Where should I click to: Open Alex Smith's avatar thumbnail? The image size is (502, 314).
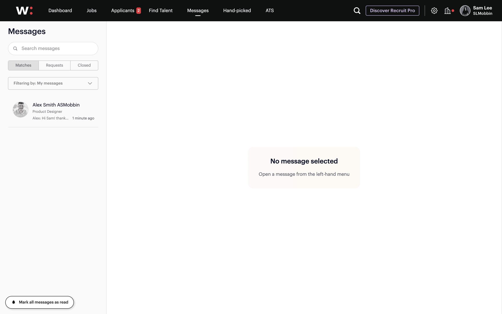tap(21, 110)
